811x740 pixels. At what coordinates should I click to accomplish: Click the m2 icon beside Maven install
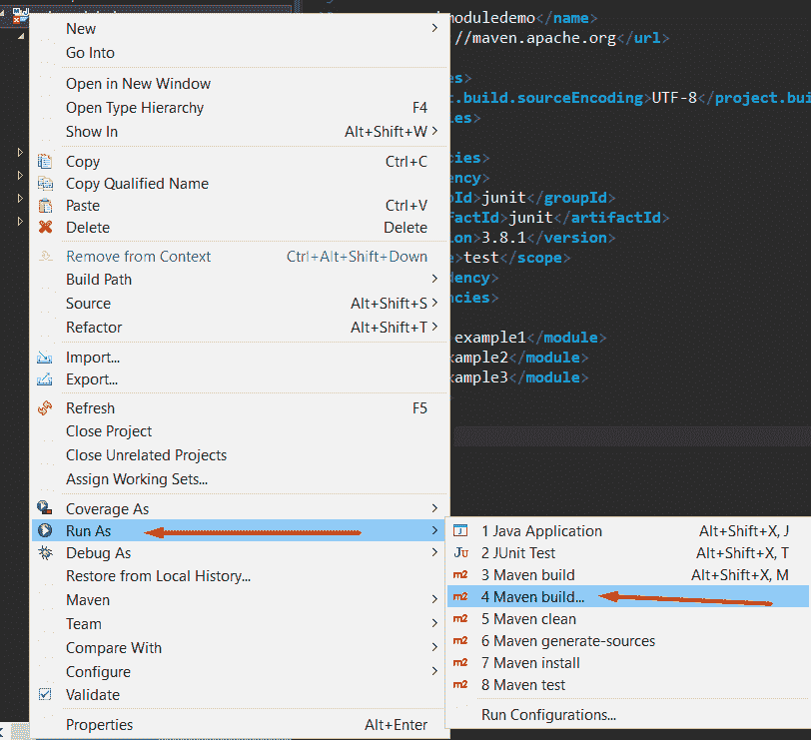pos(460,662)
